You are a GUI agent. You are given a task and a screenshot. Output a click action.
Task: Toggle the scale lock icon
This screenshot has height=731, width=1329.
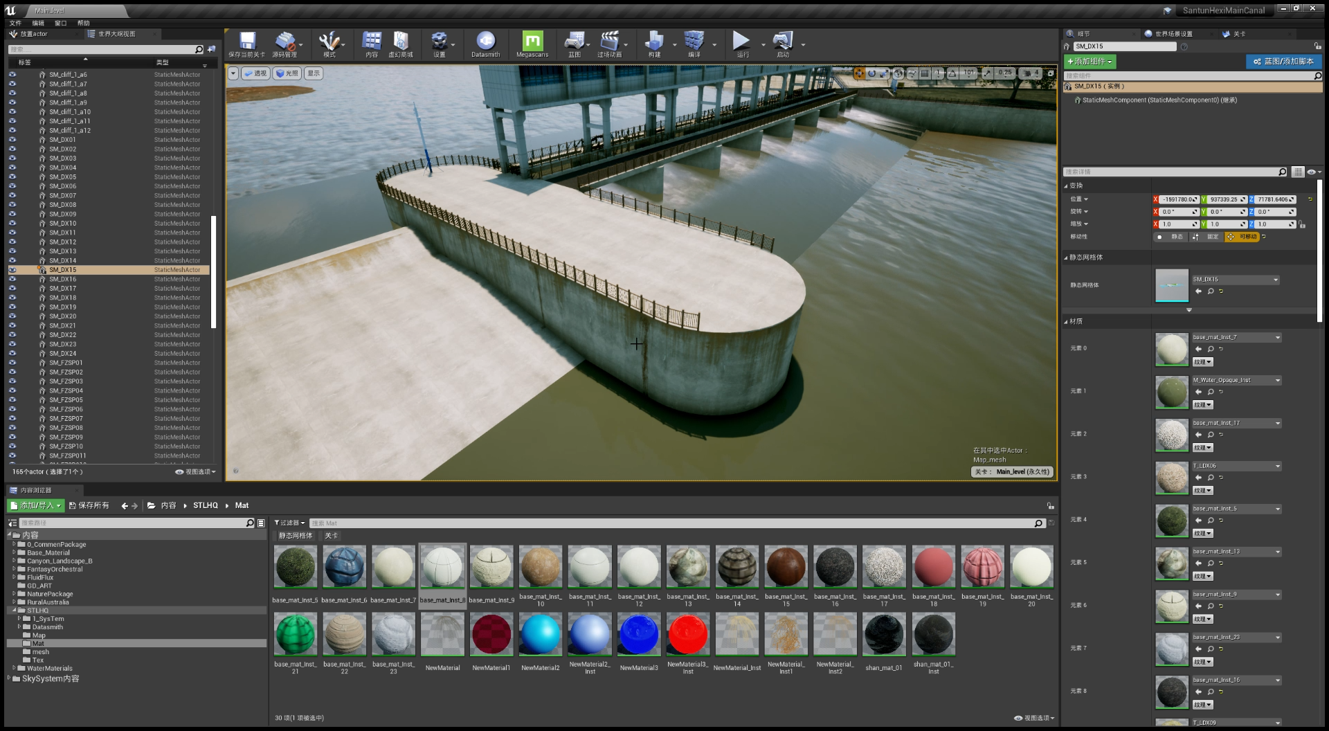click(1302, 224)
